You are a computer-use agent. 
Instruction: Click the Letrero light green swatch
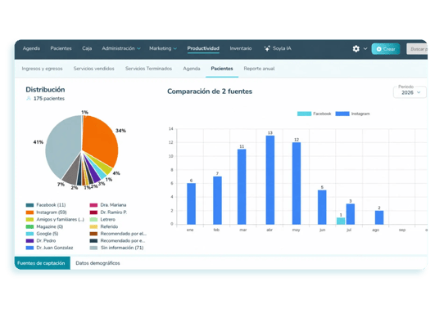click(x=93, y=220)
